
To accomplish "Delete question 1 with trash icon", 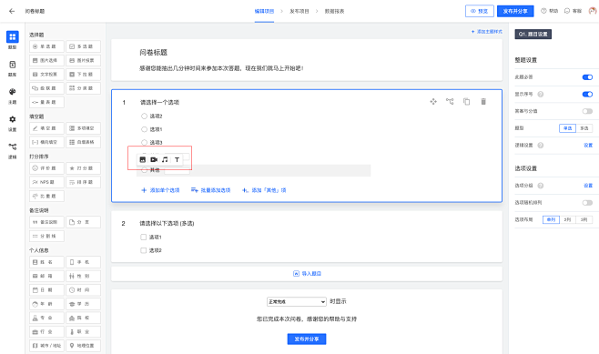I will (483, 102).
